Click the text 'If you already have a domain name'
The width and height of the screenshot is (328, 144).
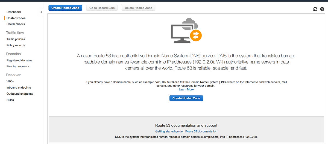point(186,84)
